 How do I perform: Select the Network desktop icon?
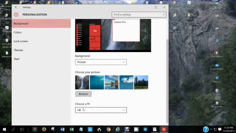tap(217, 79)
